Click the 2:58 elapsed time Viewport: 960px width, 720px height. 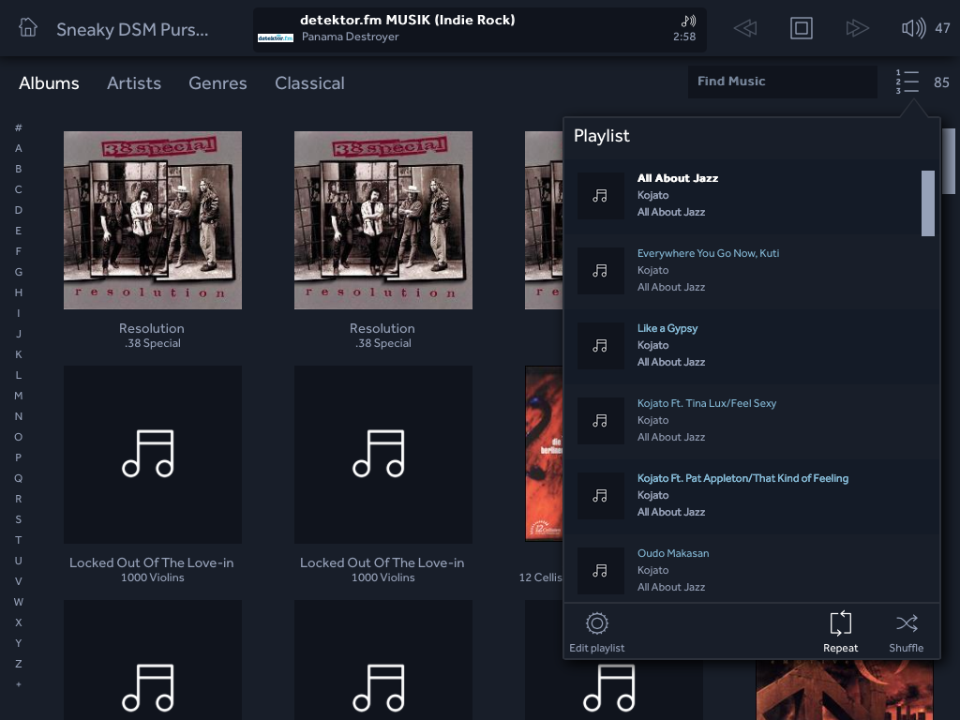(x=683, y=37)
